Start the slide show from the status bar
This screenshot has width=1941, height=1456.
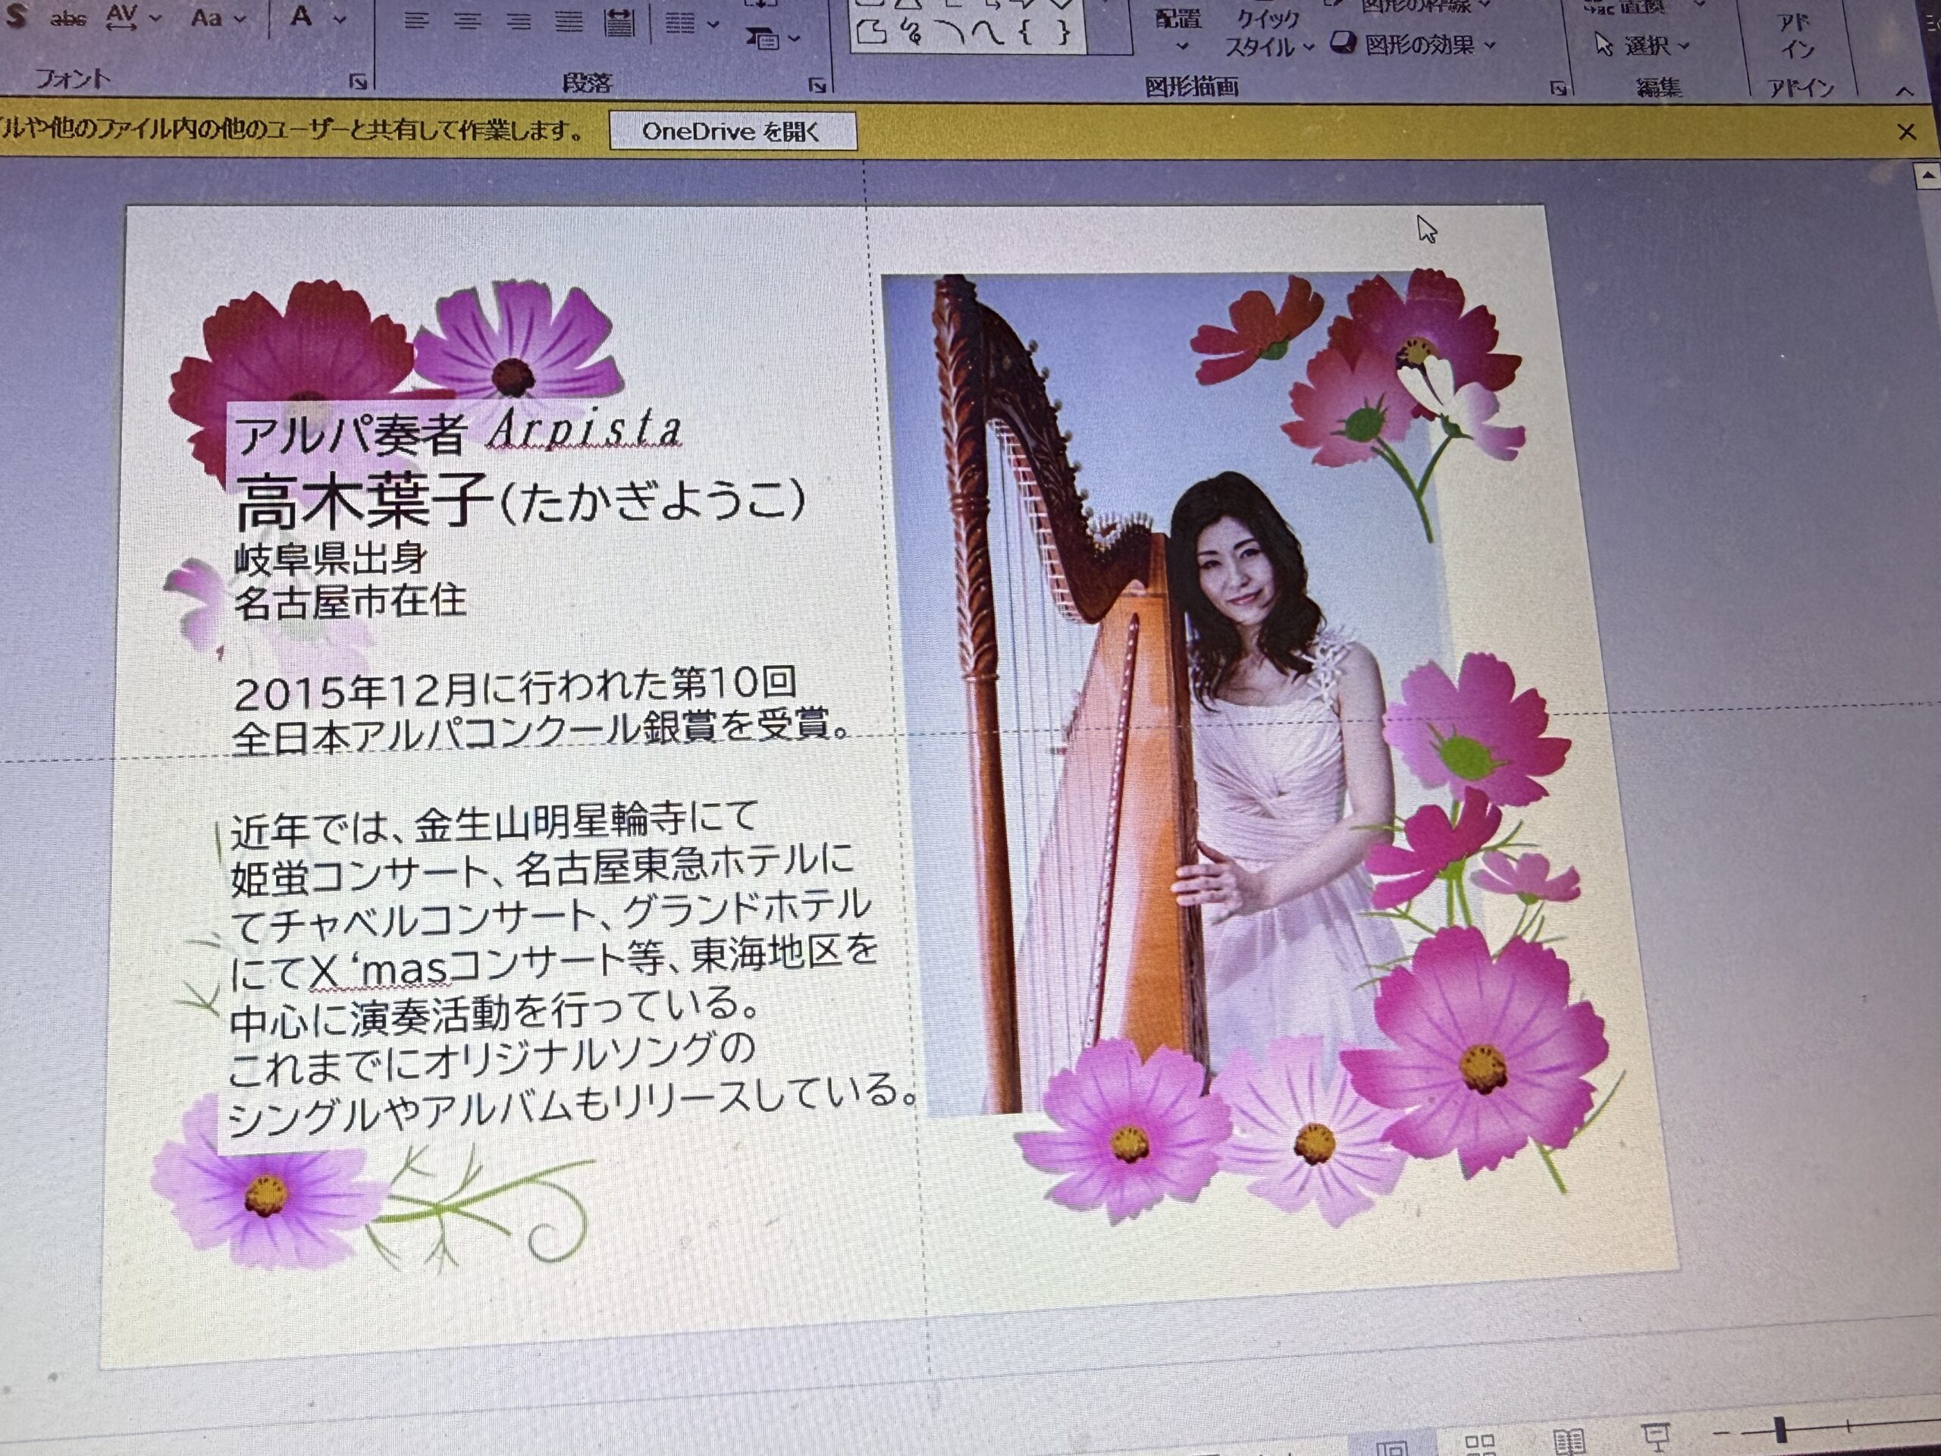[1656, 1437]
